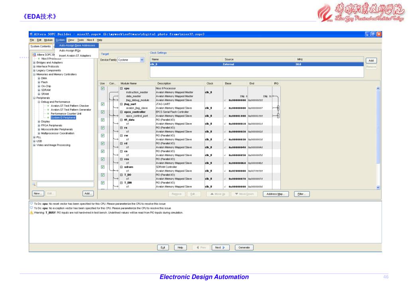Expand the DMA tree node

pyautogui.click(x=39, y=78)
